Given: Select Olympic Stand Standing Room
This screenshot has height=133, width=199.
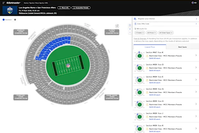Looking at the screenshot, I should coord(112,32).
